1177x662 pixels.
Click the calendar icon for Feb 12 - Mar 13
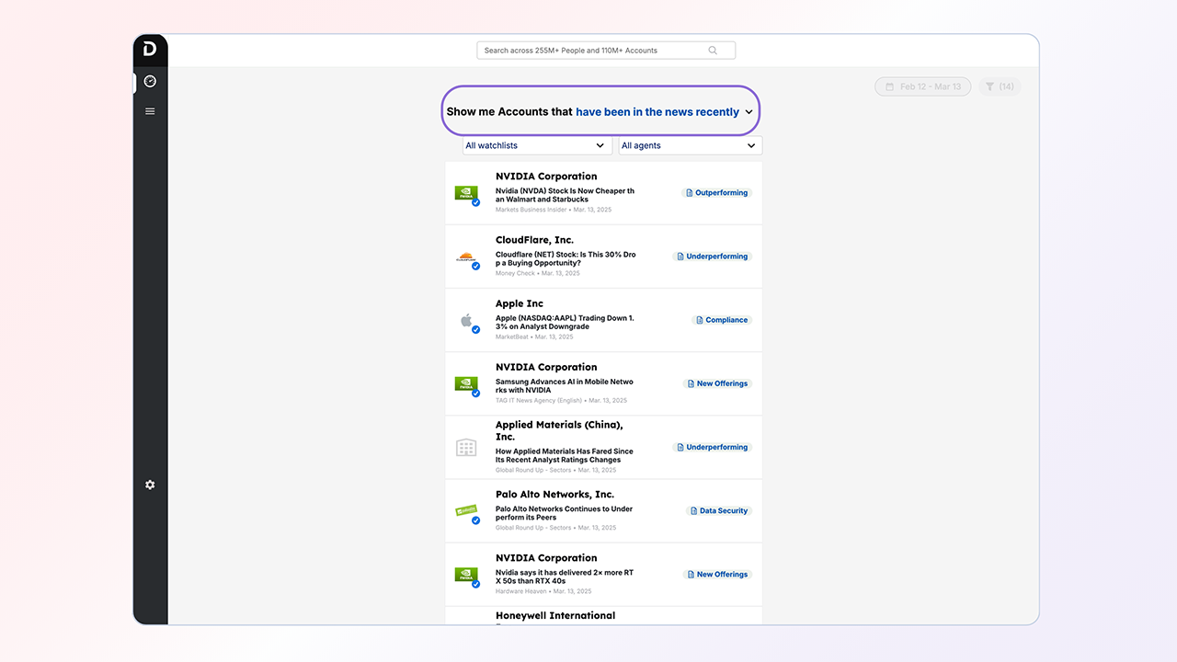point(889,86)
